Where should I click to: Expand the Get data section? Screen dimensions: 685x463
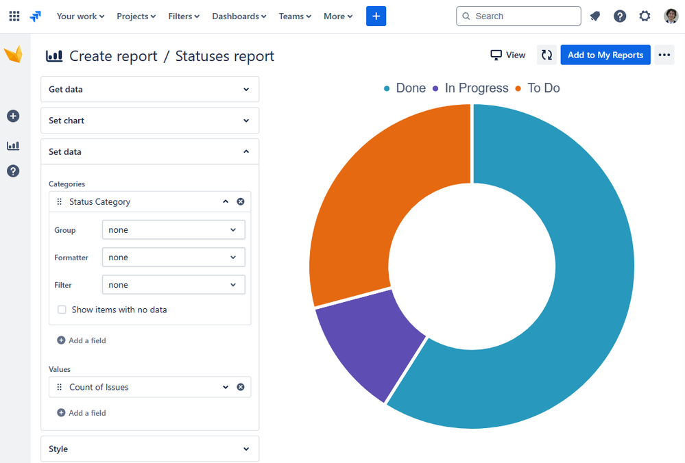(x=150, y=90)
